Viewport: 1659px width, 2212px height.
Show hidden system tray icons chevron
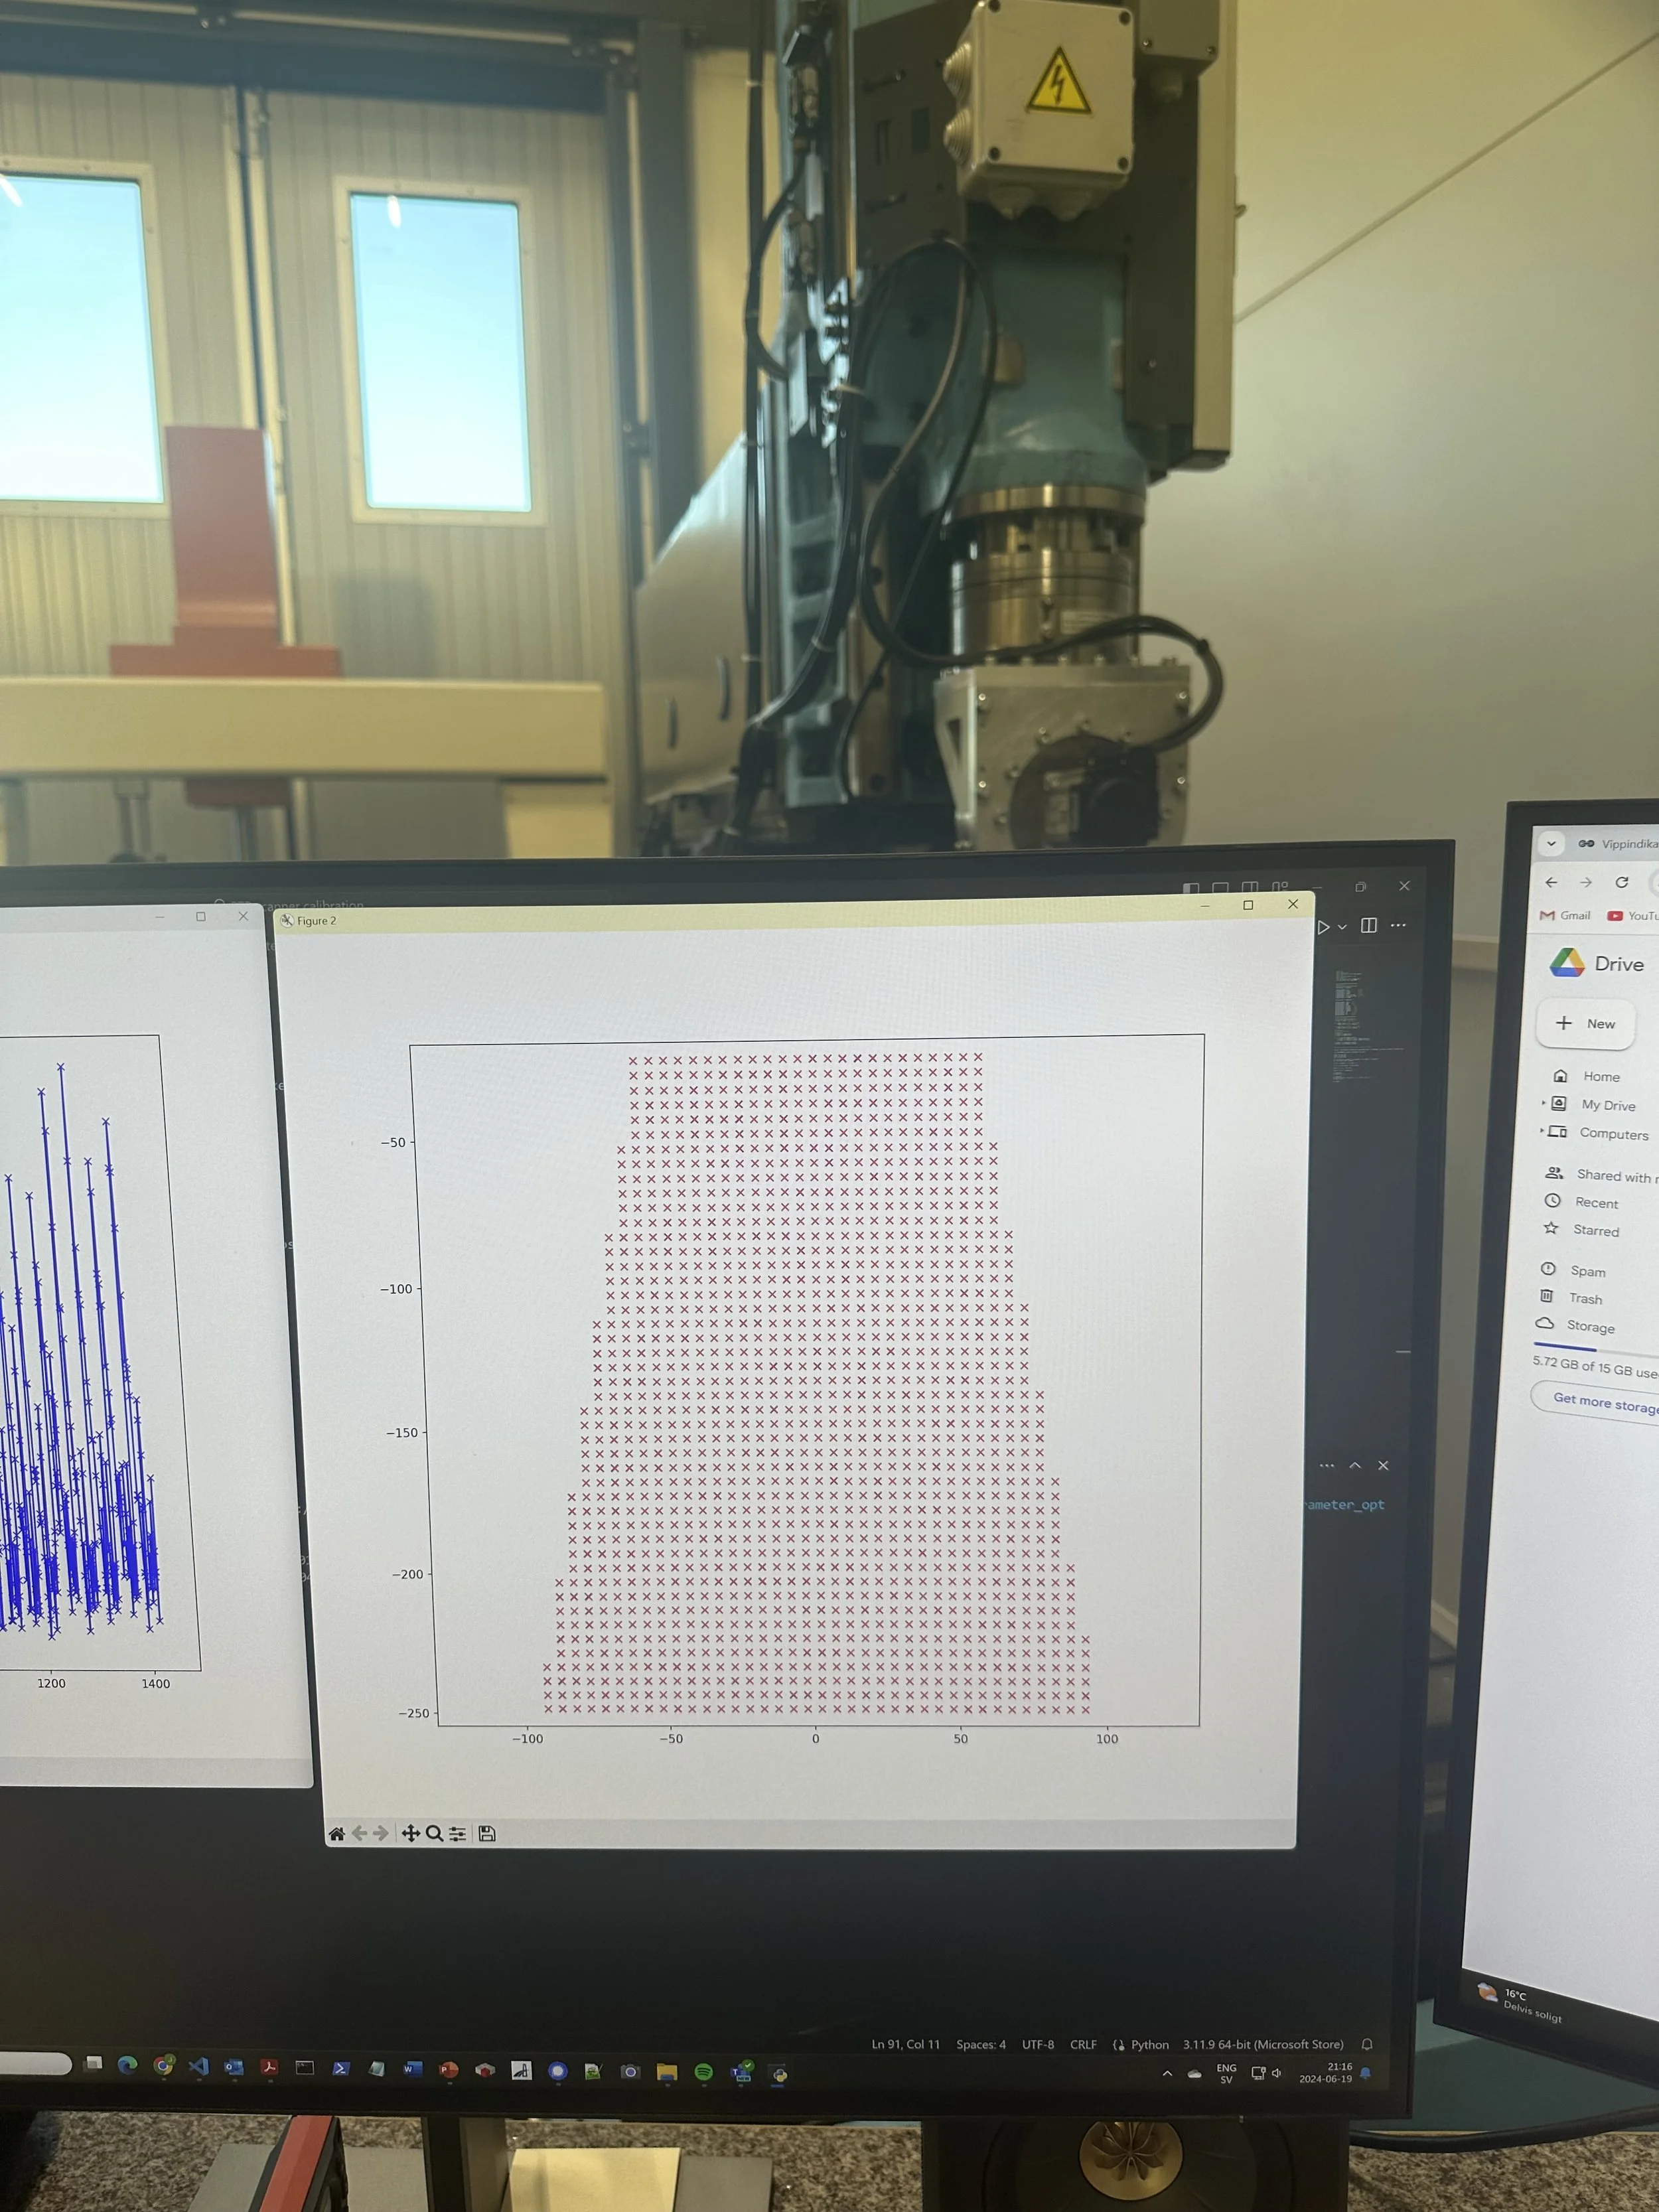tap(1167, 2074)
